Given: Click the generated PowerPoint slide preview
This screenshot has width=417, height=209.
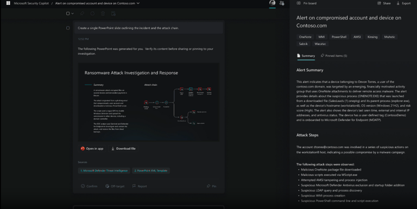Looking at the screenshot, I should [149, 102].
